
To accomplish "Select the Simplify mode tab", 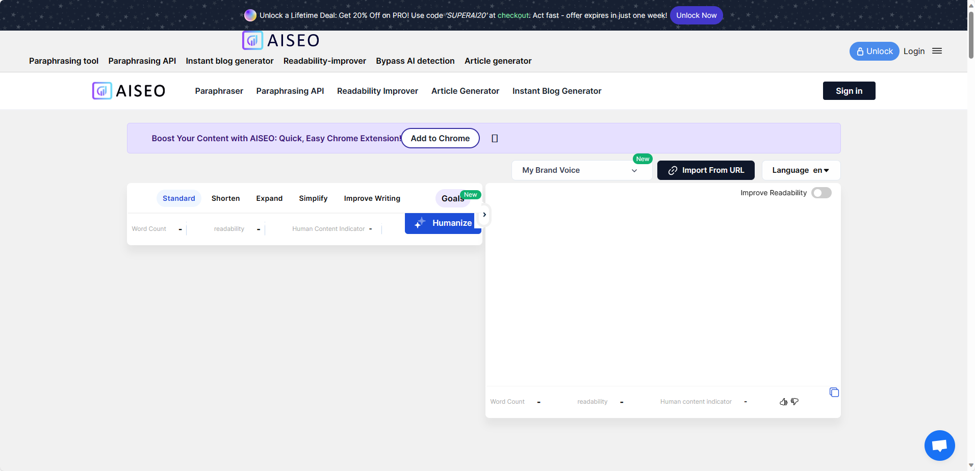I will coord(313,198).
